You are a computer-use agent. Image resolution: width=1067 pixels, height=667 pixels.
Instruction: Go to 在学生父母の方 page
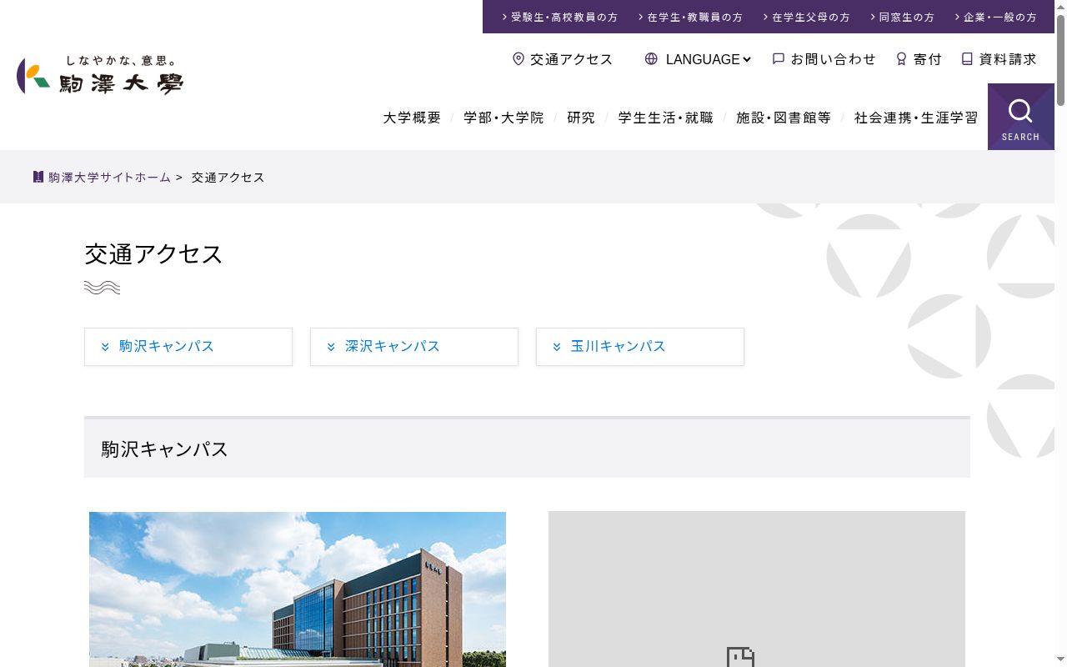click(806, 17)
